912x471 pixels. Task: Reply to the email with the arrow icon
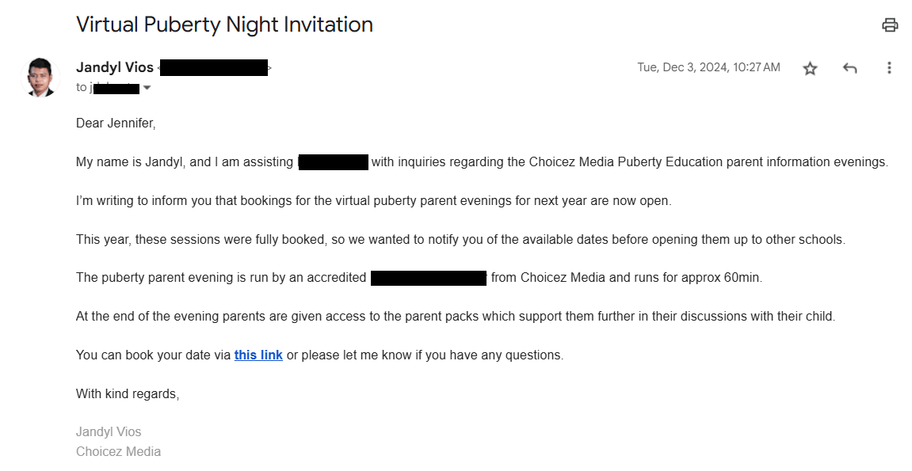click(850, 68)
